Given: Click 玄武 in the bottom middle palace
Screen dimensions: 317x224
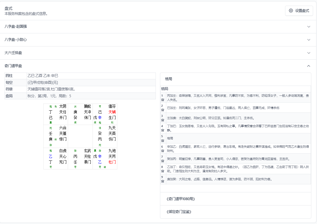Looking at the screenshot, I should pyautogui.click(x=87, y=151).
